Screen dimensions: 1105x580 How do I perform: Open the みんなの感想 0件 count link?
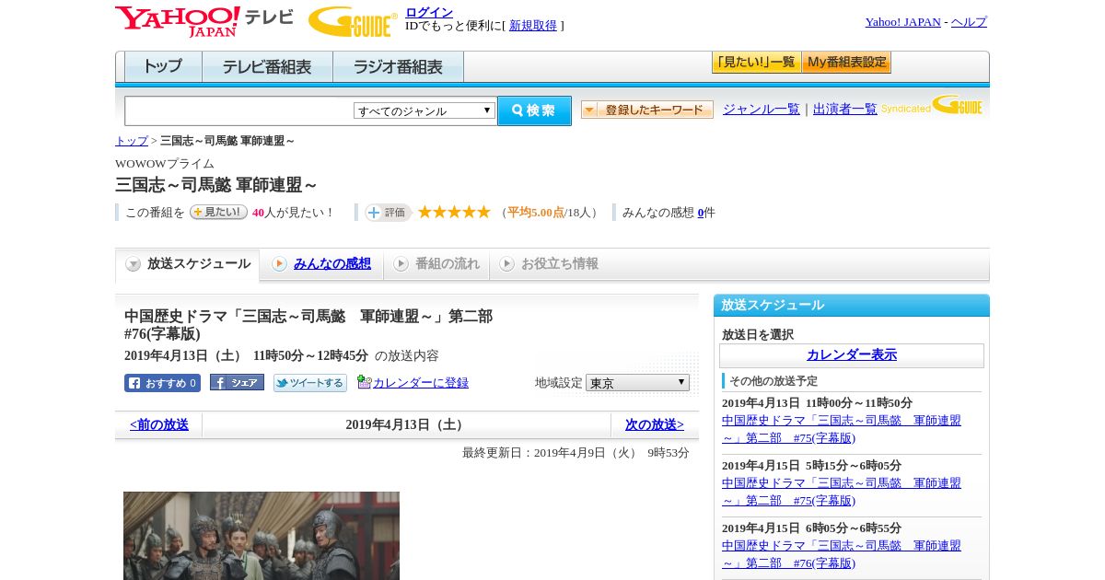(x=701, y=213)
